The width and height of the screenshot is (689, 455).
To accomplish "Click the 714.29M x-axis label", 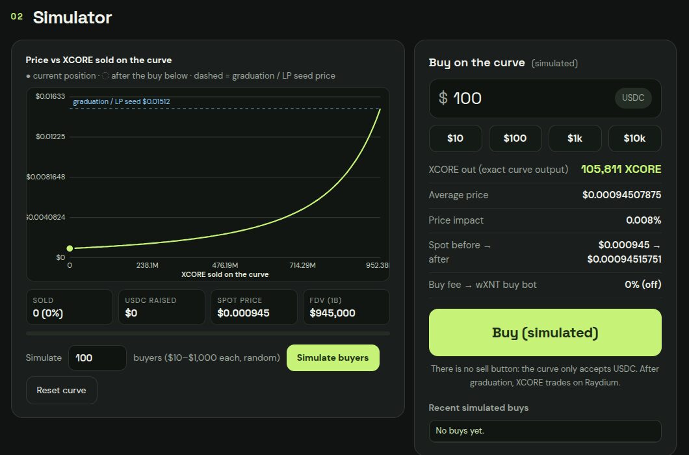I will click(302, 266).
